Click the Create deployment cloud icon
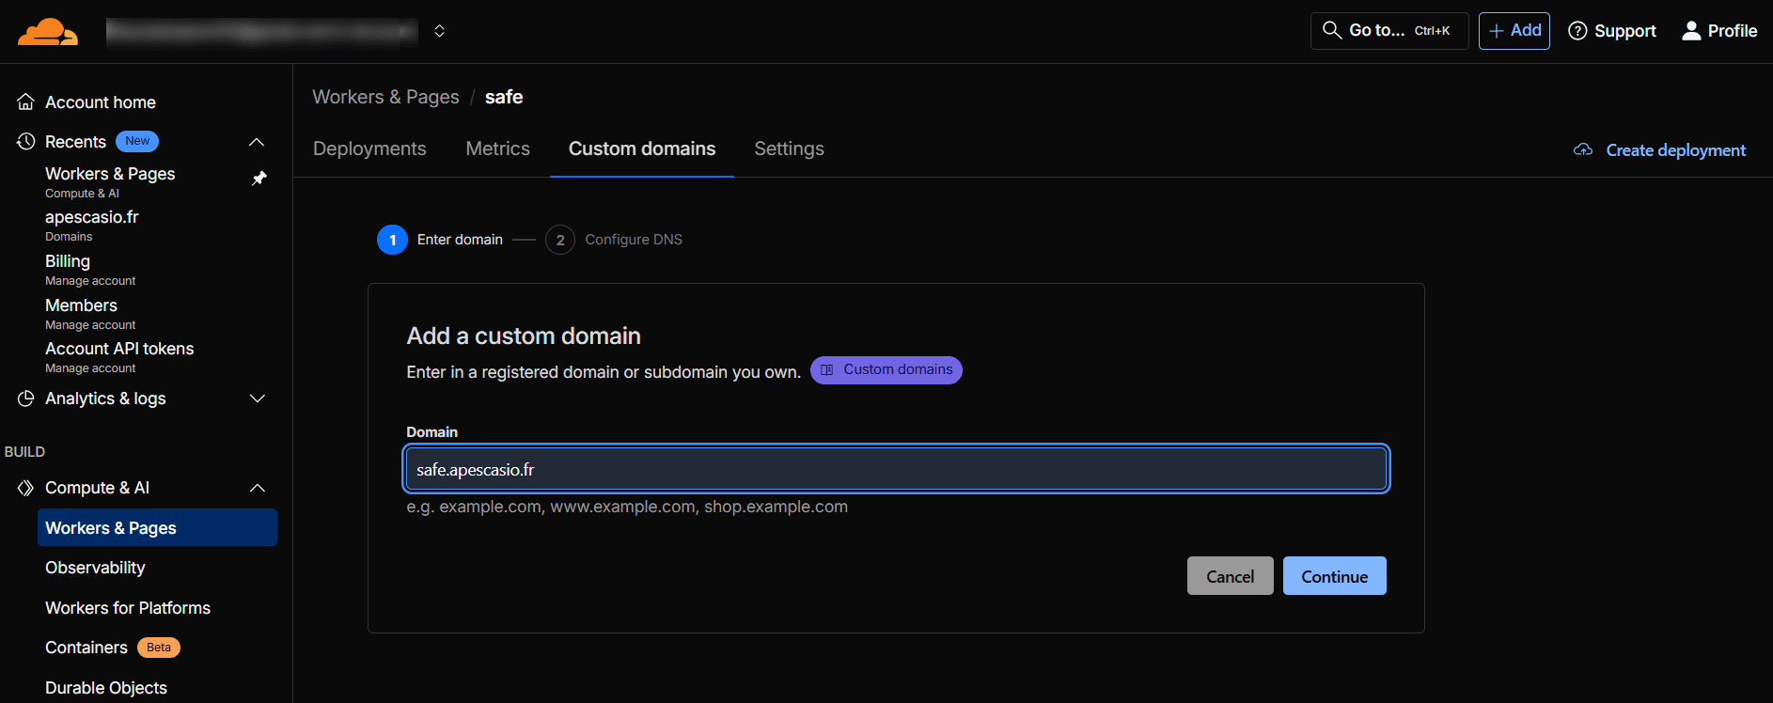The image size is (1773, 703). (x=1583, y=150)
